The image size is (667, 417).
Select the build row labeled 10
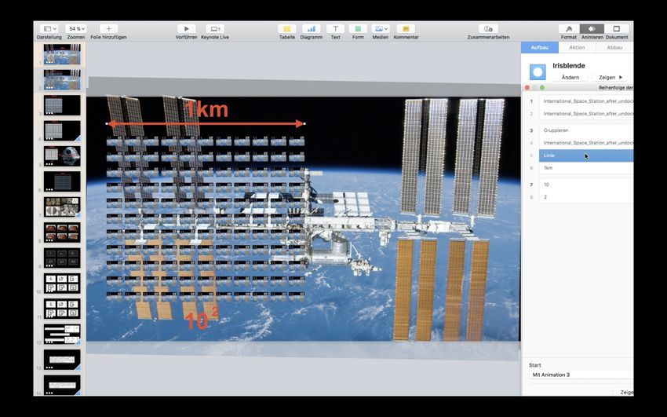[x=586, y=185]
